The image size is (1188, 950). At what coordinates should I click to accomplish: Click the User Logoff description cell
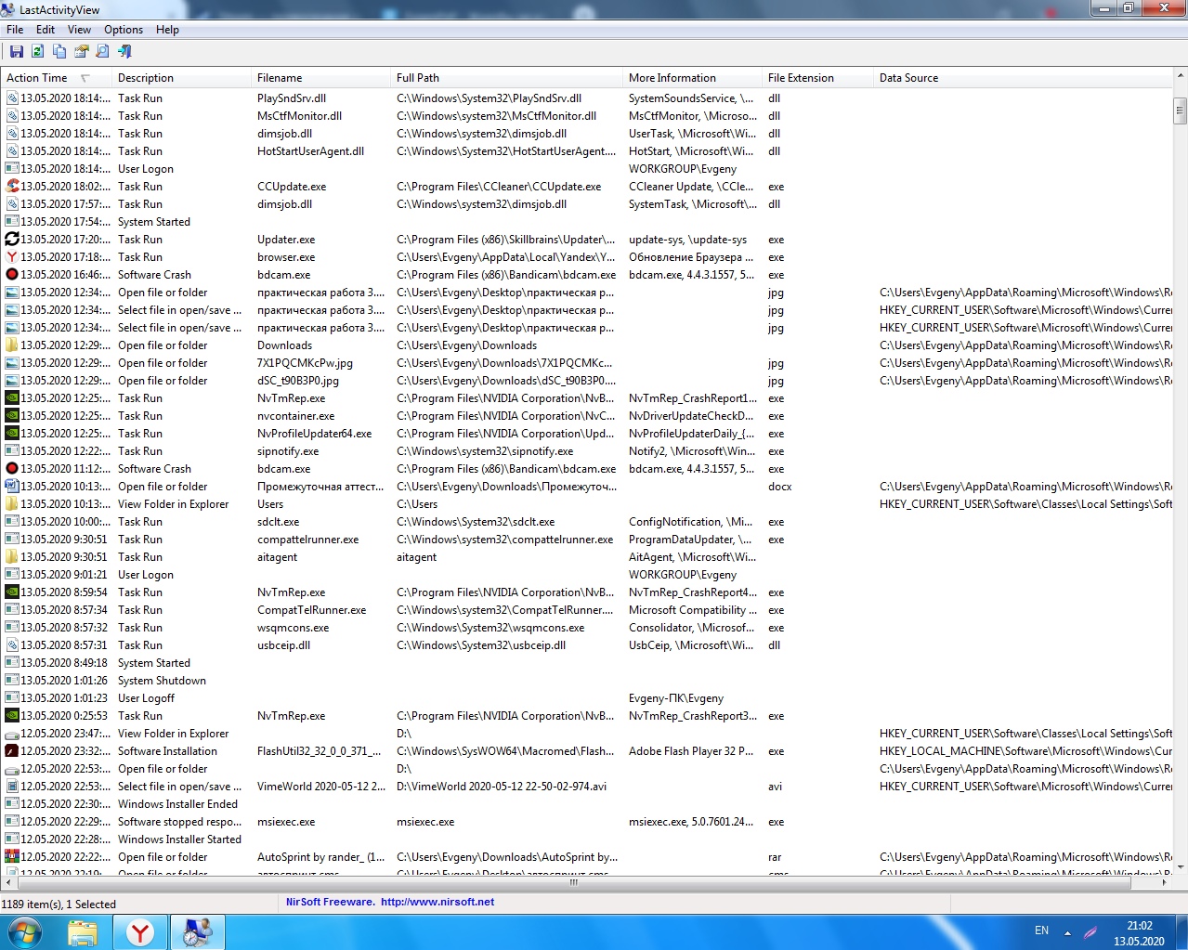click(x=146, y=698)
